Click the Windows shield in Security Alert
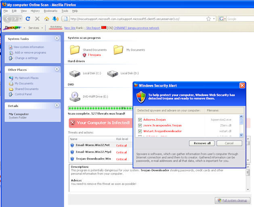This screenshot has height=207, width=254. click(141, 97)
